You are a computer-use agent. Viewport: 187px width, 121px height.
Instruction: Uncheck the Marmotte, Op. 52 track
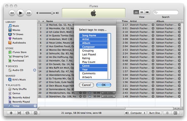(47, 29)
